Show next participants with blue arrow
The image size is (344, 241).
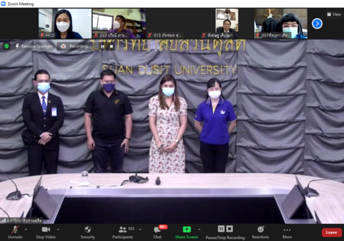tap(317, 23)
